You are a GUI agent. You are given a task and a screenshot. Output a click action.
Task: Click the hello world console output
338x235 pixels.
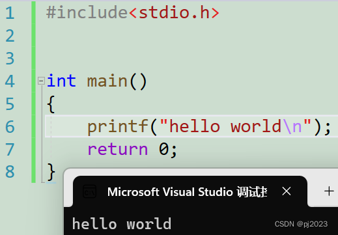pyautogui.click(x=122, y=224)
